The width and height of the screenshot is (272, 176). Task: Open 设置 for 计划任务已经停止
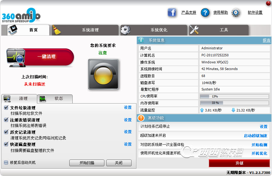point(263,127)
